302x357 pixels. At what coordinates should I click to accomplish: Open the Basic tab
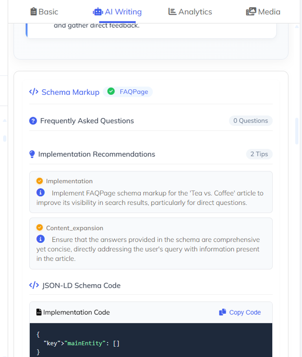(x=44, y=12)
